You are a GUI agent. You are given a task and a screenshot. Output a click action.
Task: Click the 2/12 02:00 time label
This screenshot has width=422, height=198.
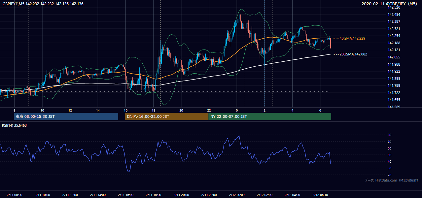pyautogui.click(x=264, y=195)
